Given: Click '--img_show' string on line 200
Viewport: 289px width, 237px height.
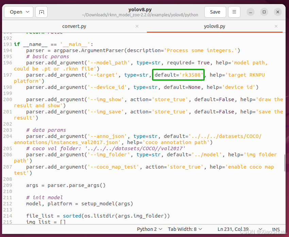Looking at the screenshot, I should (106, 99).
